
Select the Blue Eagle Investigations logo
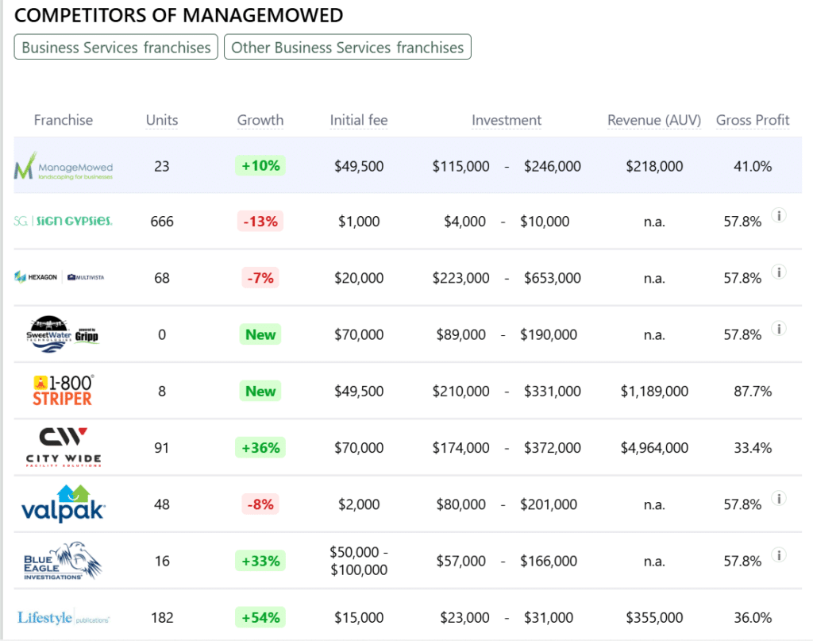tap(64, 561)
